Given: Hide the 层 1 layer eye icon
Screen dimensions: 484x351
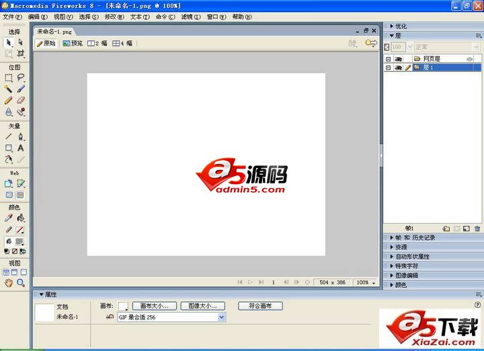Looking at the screenshot, I should point(399,68).
